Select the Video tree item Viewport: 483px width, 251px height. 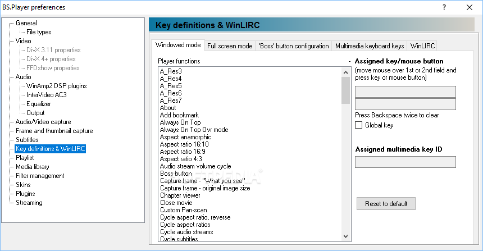coord(24,41)
